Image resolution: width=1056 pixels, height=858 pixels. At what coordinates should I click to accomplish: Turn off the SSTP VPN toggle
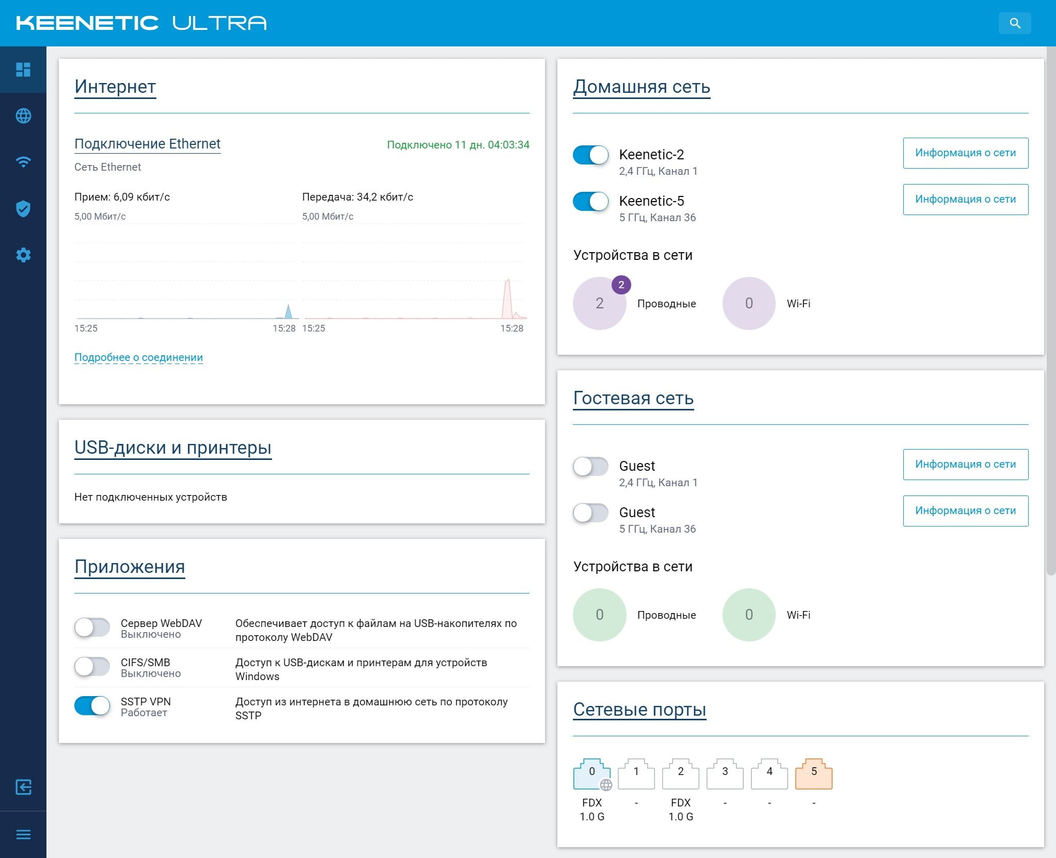pyautogui.click(x=92, y=706)
